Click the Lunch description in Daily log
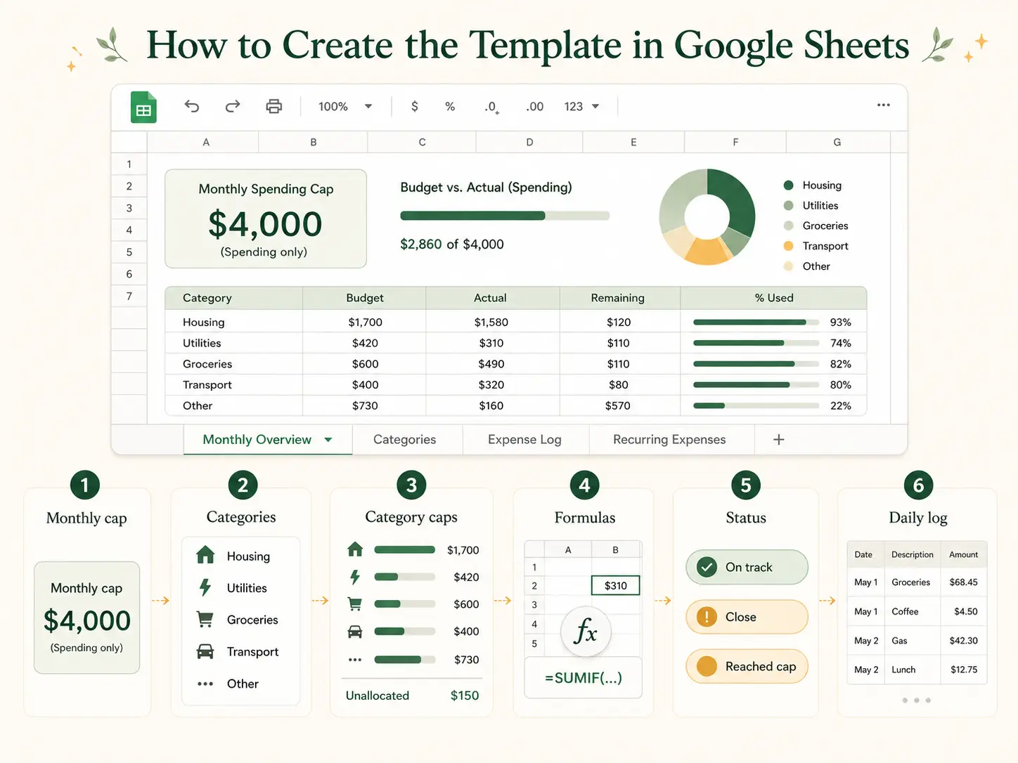1018x763 pixels. (x=903, y=670)
